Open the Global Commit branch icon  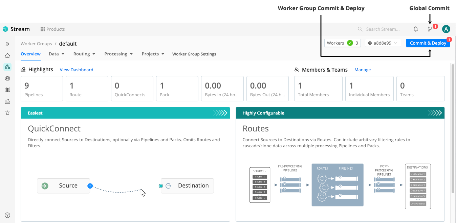point(429,29)
